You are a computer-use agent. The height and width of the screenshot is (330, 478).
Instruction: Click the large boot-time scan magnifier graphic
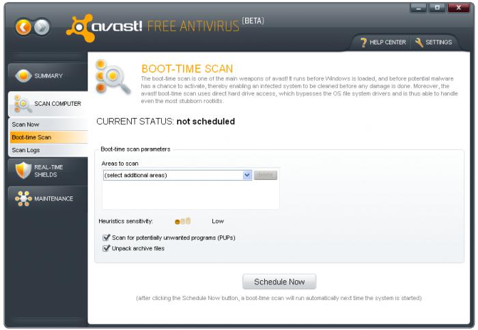pos(113,77)
